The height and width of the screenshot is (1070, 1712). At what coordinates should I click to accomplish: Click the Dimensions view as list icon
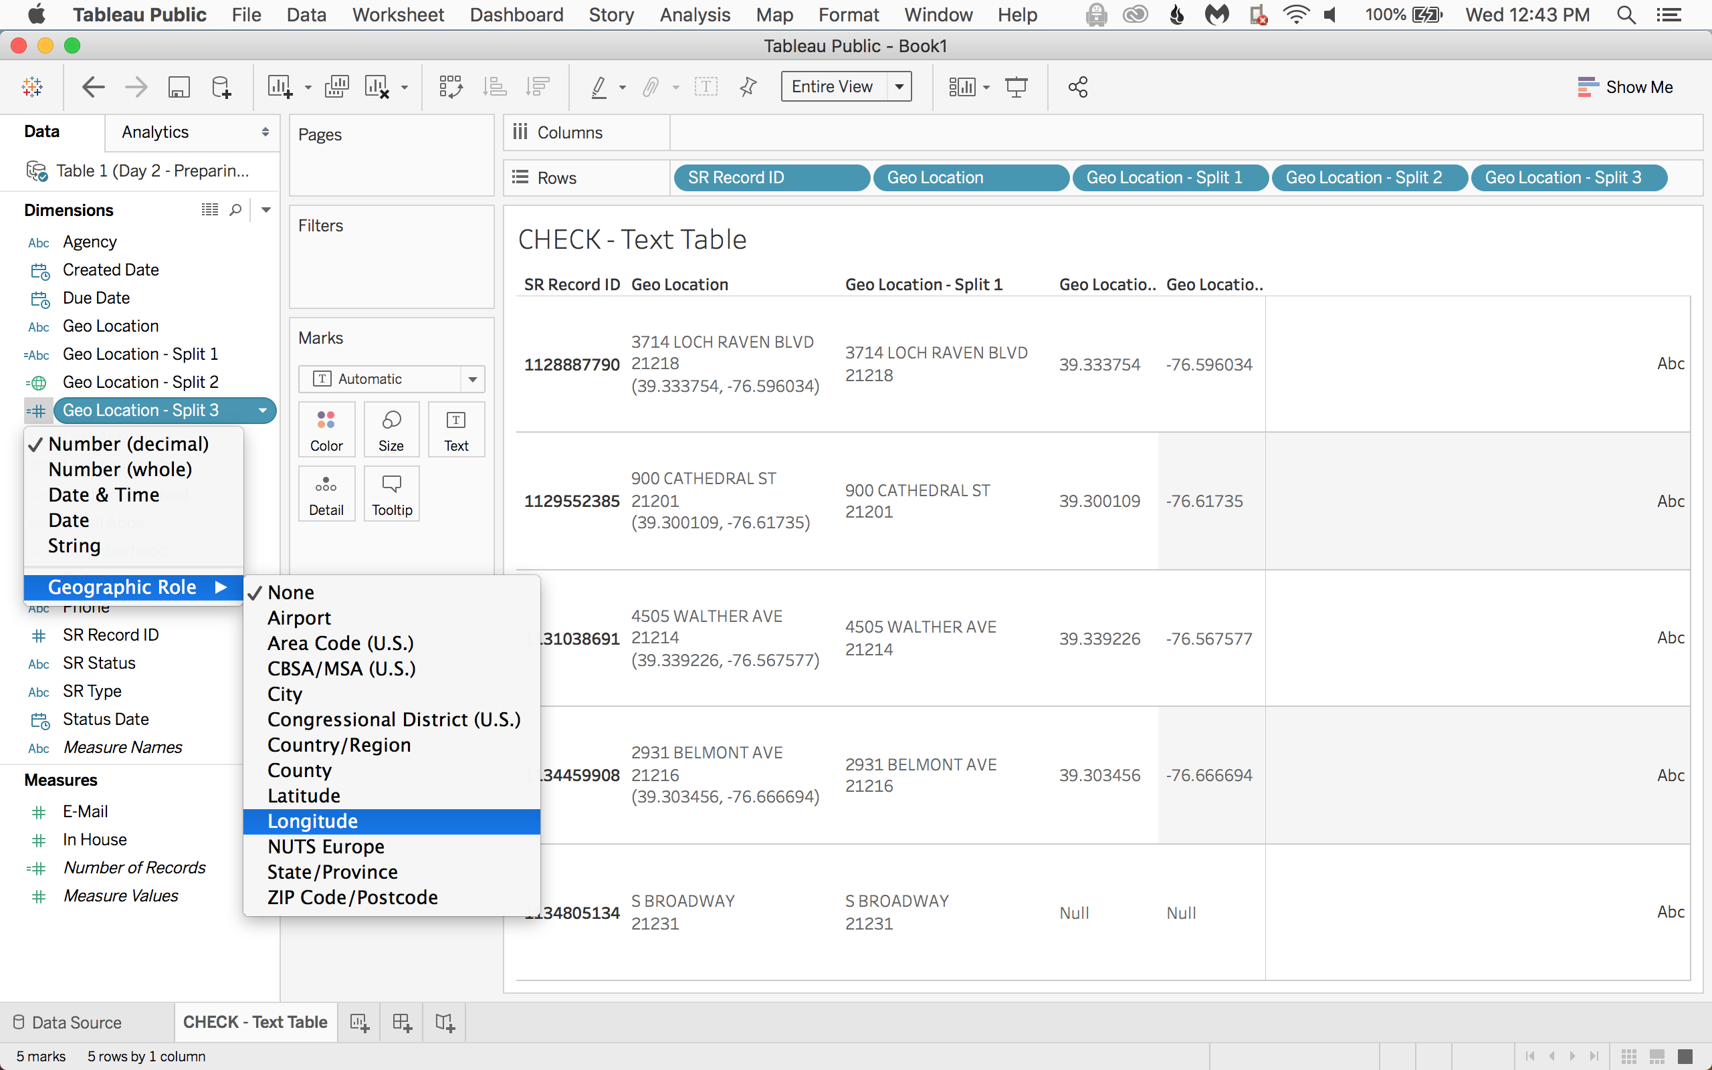click(209, 209)
